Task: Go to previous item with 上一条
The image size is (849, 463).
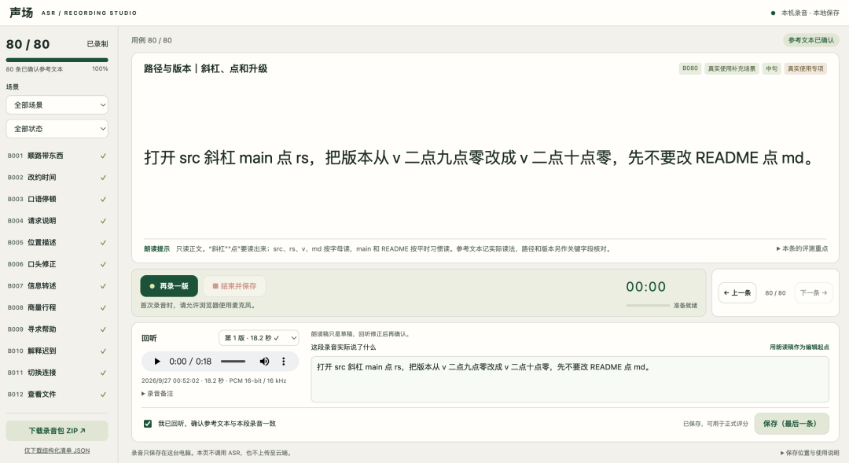Action: click(737, 292)
